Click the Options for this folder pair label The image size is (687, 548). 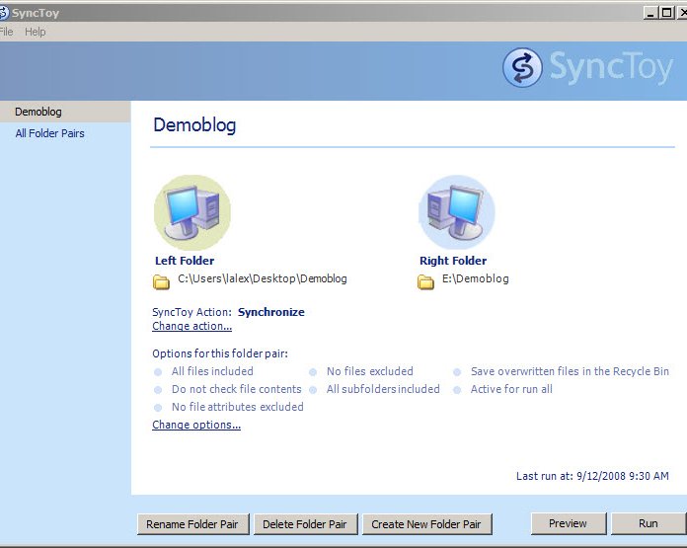[220, 353]
